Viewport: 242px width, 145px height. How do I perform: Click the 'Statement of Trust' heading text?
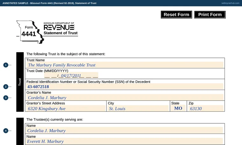(60, 33)
